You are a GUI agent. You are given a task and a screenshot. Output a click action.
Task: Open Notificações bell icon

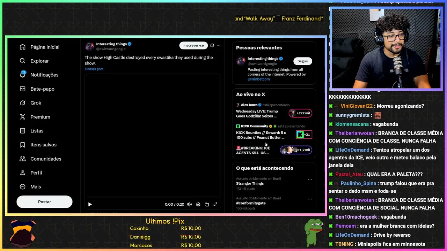[23, 75]
